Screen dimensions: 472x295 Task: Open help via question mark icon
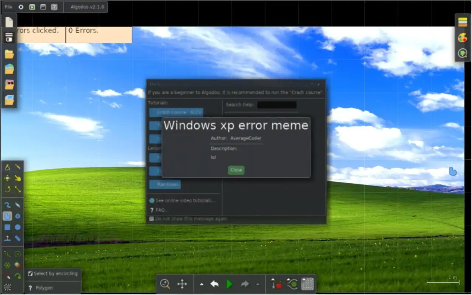(54, 7)
